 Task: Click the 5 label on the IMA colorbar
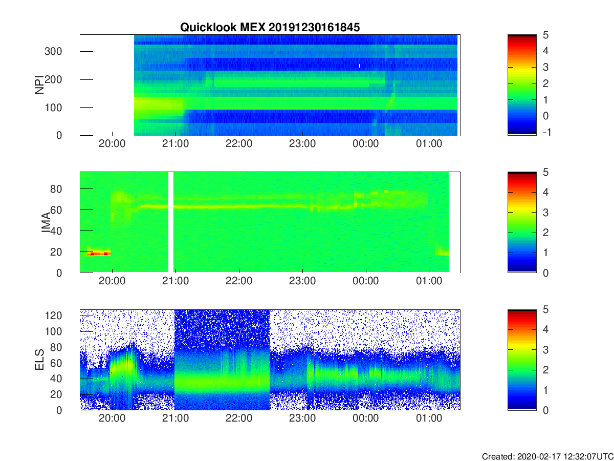coord(545,172)
